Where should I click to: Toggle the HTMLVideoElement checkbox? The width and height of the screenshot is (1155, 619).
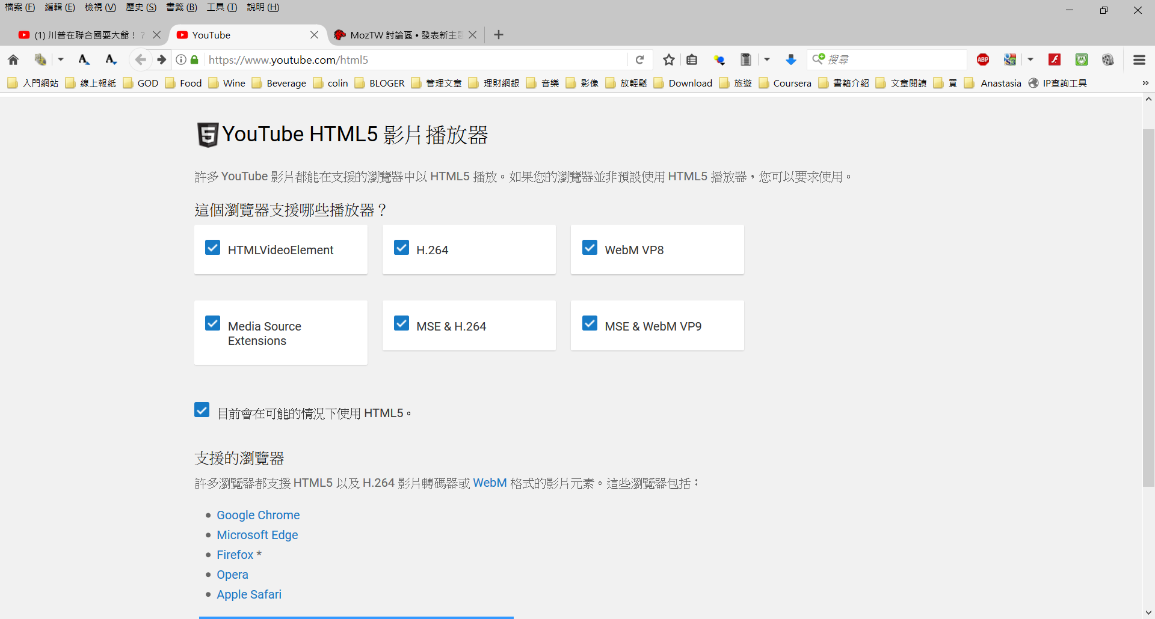[x=213, y=248]
